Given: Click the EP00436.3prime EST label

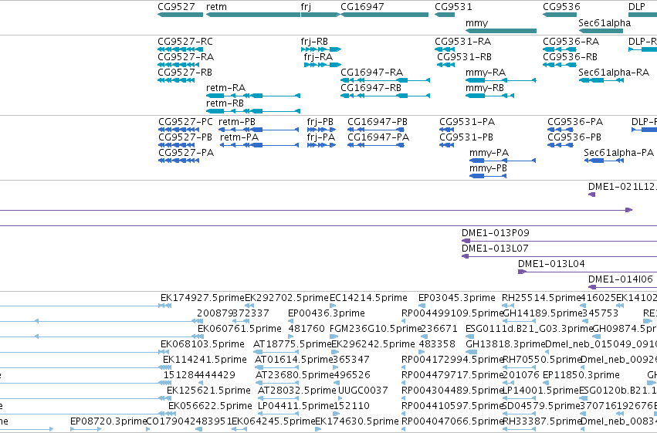Looking at the screenshot, I should [327, 313].
